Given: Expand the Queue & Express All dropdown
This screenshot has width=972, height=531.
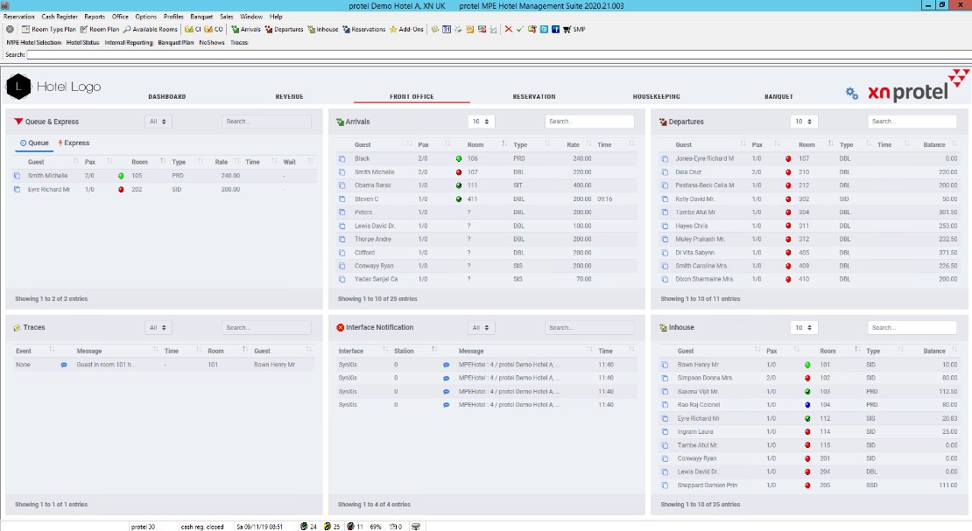Looking at the screenshot, I should coord(158,122).
